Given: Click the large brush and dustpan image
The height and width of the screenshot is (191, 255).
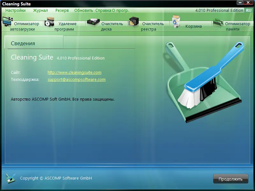Looking at the screenshot, I should (x=204, y=82).
